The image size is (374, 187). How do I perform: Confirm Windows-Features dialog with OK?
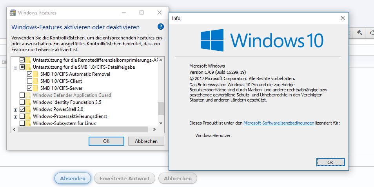coord(106,141)
